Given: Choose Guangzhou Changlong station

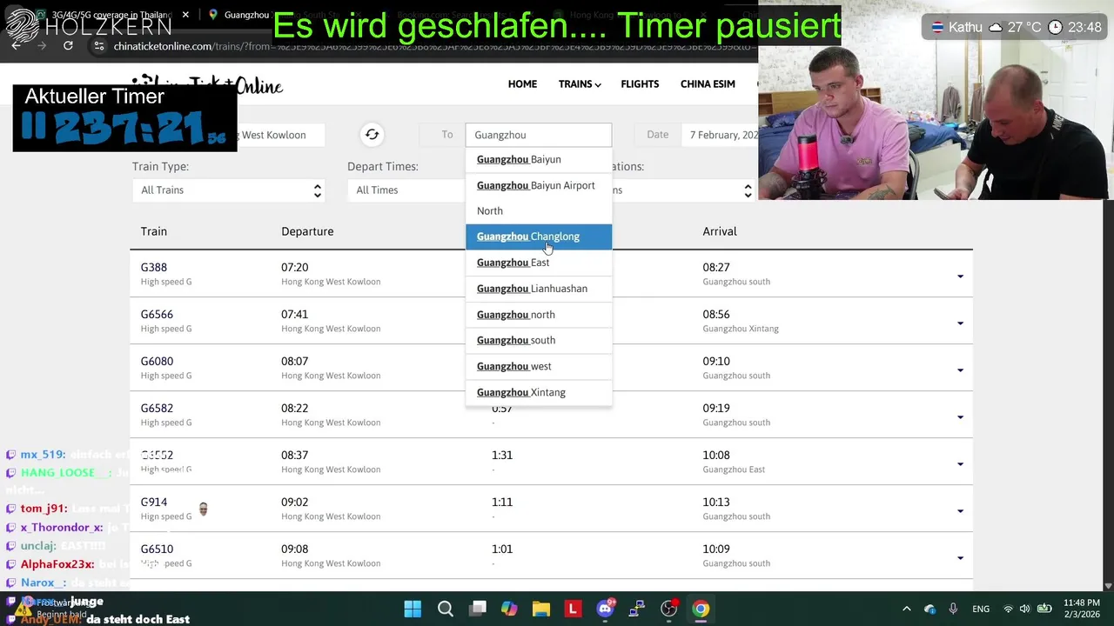Looking at the screenshot, I should pos(539,236).
